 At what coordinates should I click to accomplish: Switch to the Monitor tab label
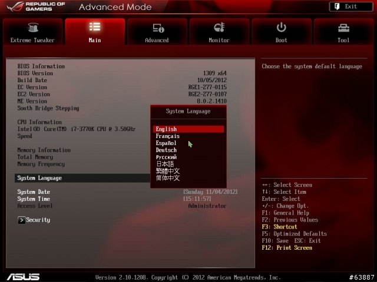tap(219, 41)
